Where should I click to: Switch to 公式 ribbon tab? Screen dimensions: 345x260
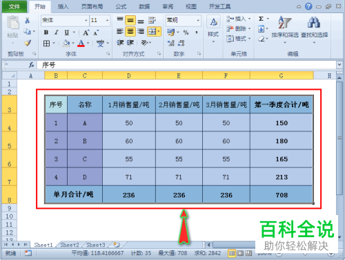coord(121,7)
